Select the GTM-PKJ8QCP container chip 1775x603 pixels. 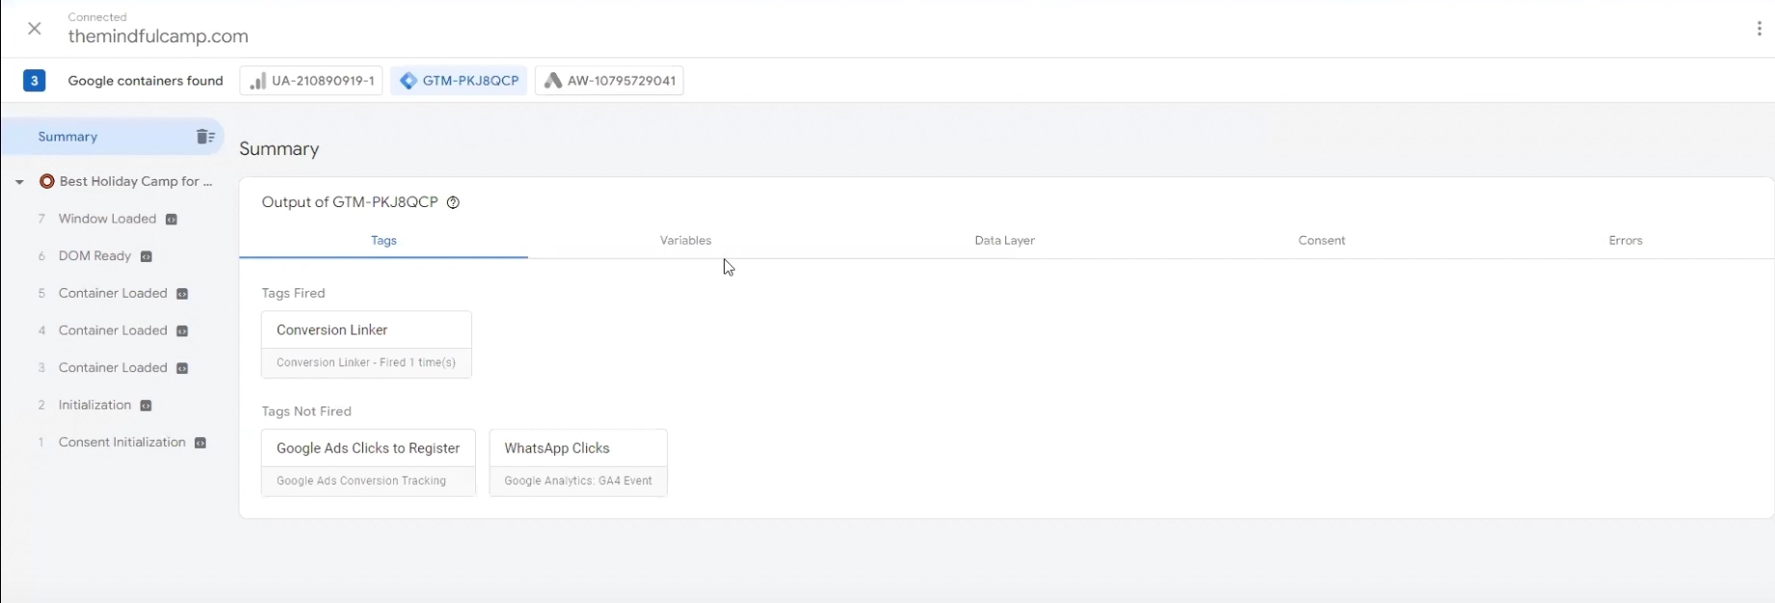pyautogui.click(x=459, y=81)
